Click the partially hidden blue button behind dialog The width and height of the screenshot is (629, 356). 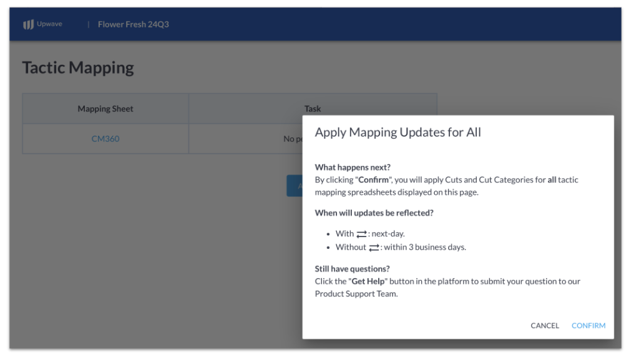tap(295, 185)
